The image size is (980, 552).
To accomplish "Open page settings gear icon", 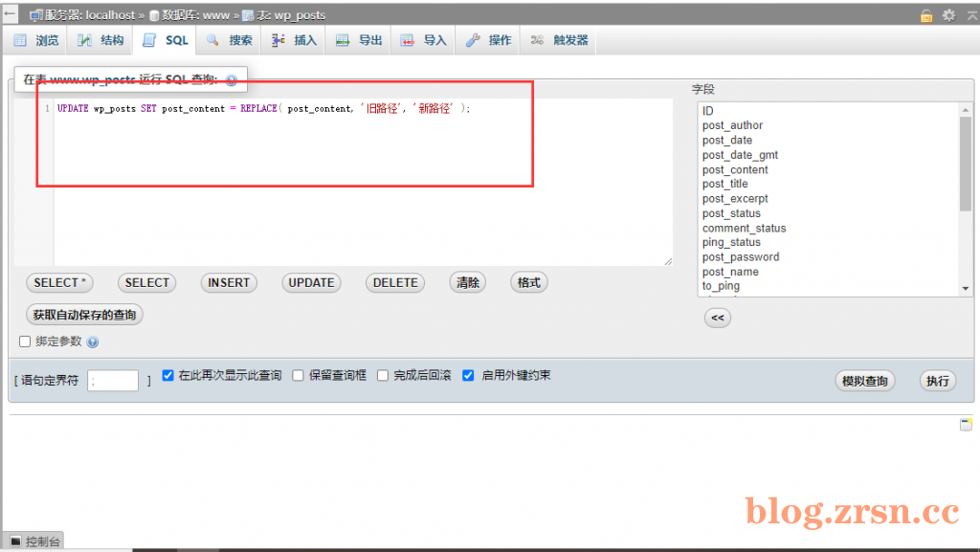I will tap(948, 15).
